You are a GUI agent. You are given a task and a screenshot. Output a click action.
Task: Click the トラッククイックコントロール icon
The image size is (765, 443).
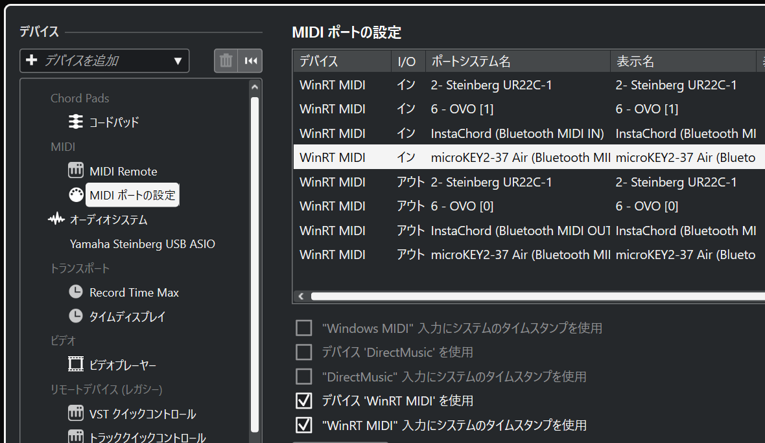[76, 436]
